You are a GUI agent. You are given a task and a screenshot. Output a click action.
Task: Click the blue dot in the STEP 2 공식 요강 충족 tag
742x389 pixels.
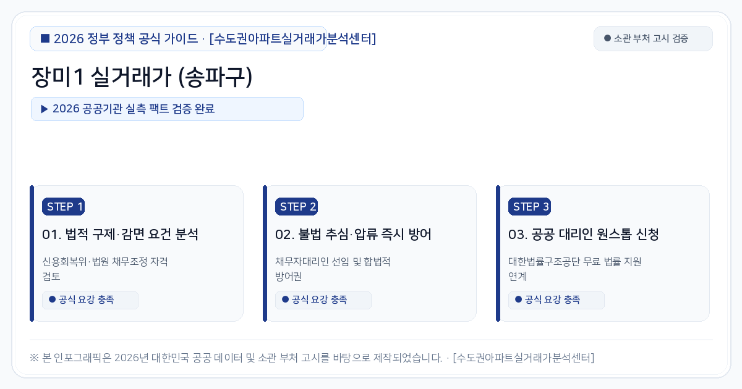pos(285,299)
